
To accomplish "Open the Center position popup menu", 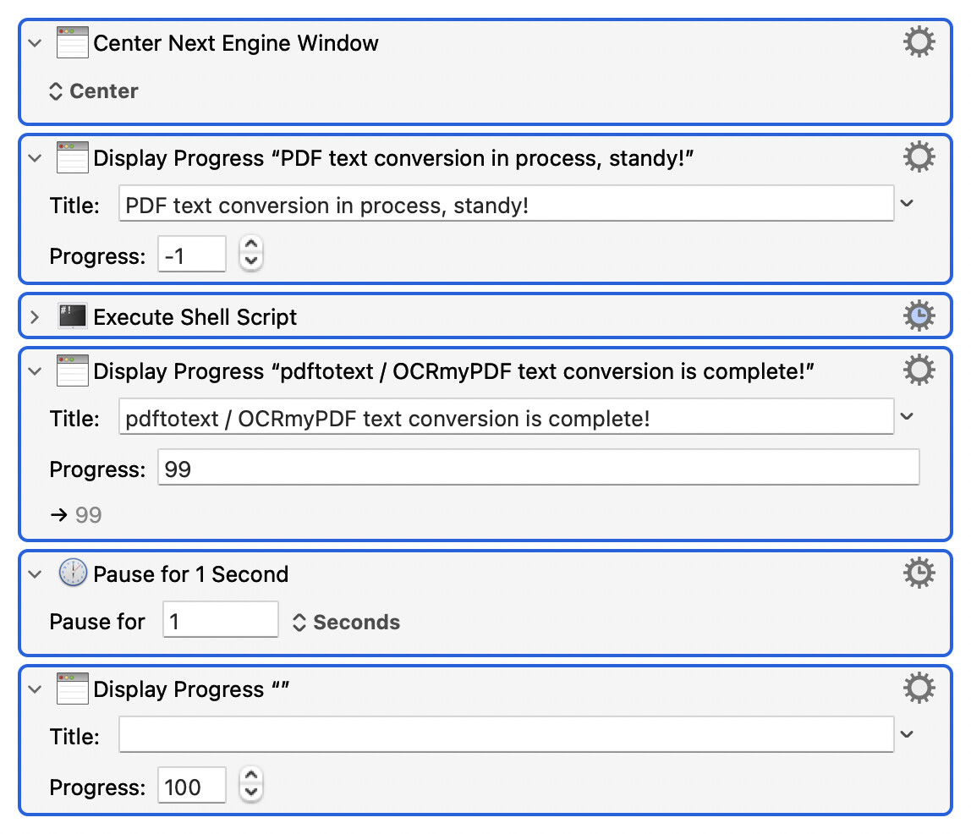I will click(94, 91).
